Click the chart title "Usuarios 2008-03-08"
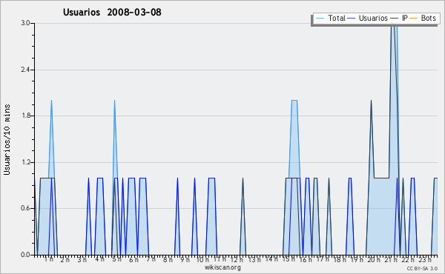This screenshot has height=274, width=445. pos(112,12)
